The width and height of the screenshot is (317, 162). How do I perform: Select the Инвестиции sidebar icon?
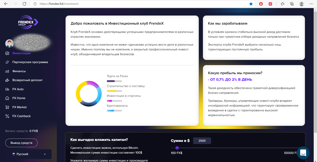(x=7, y=53)
